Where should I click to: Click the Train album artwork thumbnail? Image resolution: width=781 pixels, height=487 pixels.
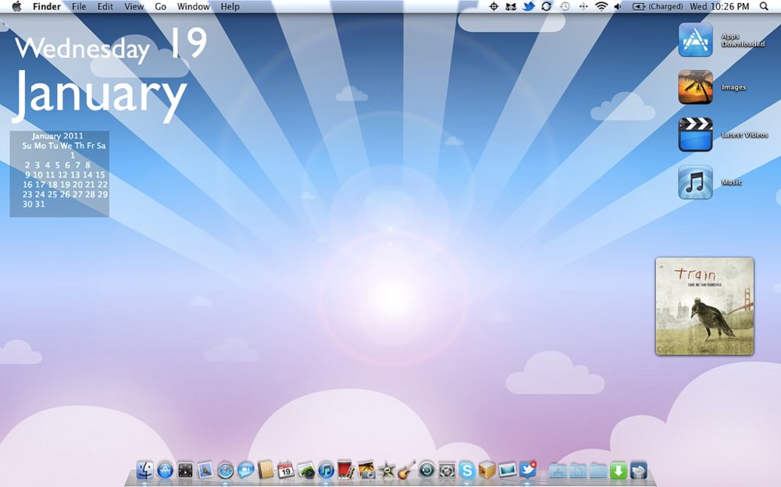704,306
